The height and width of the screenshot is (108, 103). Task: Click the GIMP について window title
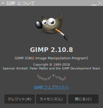(20, 3)
